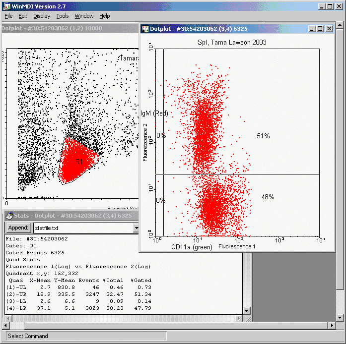
Task: Expand the statfile.txt dropdown arrow
Action: (137, 228)
